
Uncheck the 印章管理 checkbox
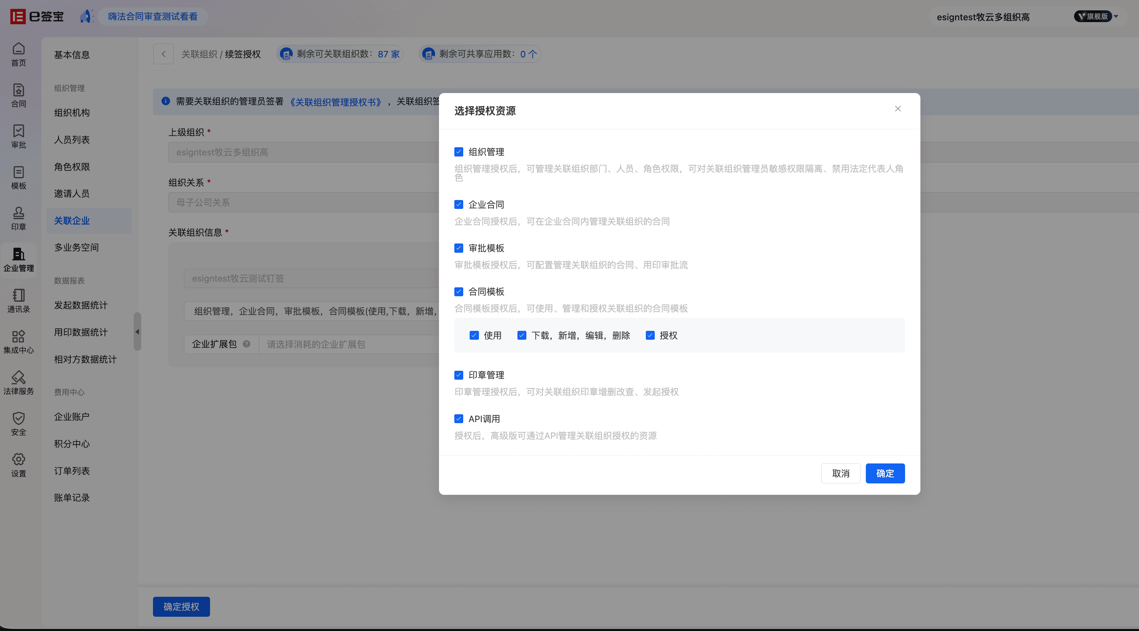coord(459,375)
